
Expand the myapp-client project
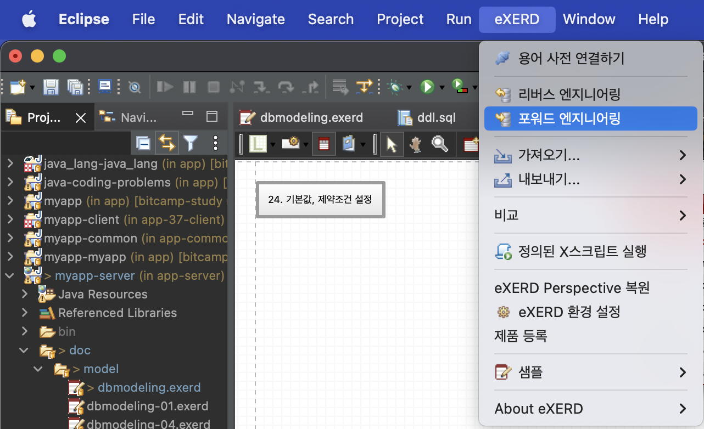point(10,219)
